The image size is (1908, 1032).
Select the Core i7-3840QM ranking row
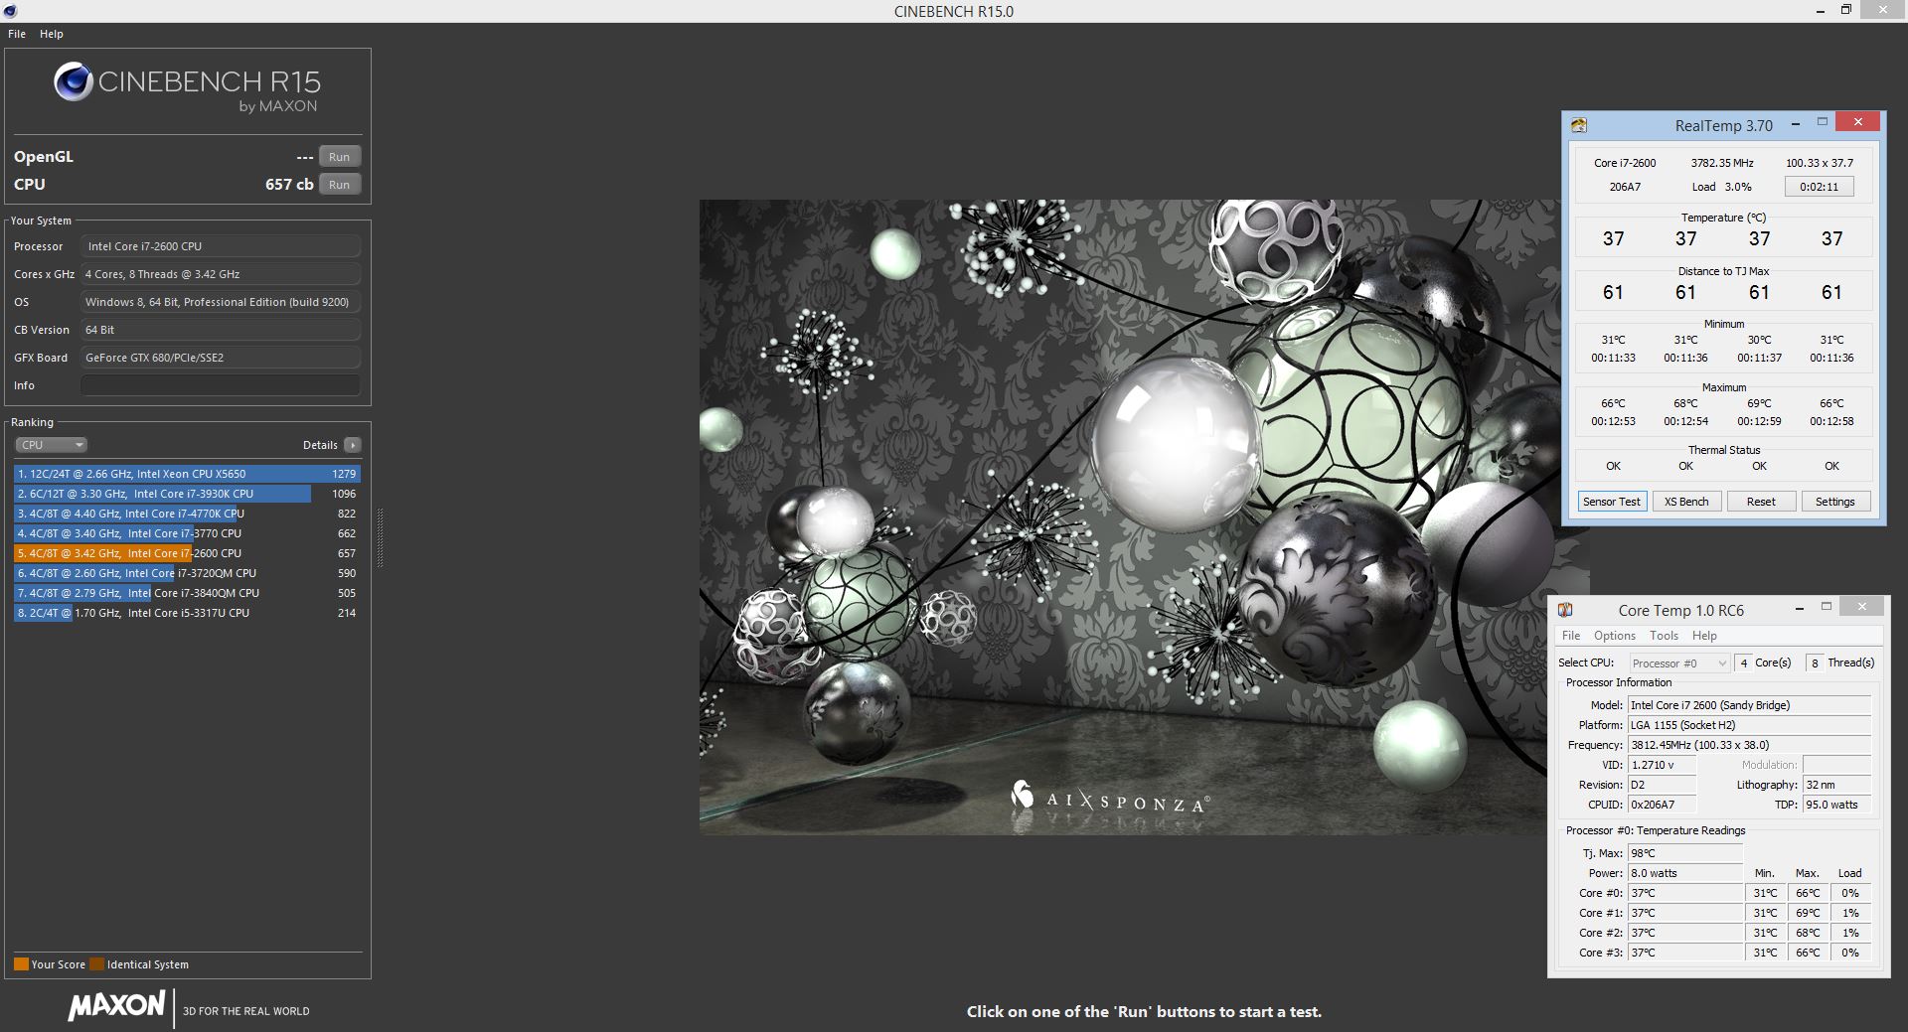[187, 593]
